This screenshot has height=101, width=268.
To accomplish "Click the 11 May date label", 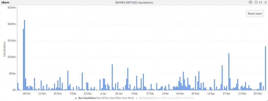I will pyautogui.click(x=242, y=94).
